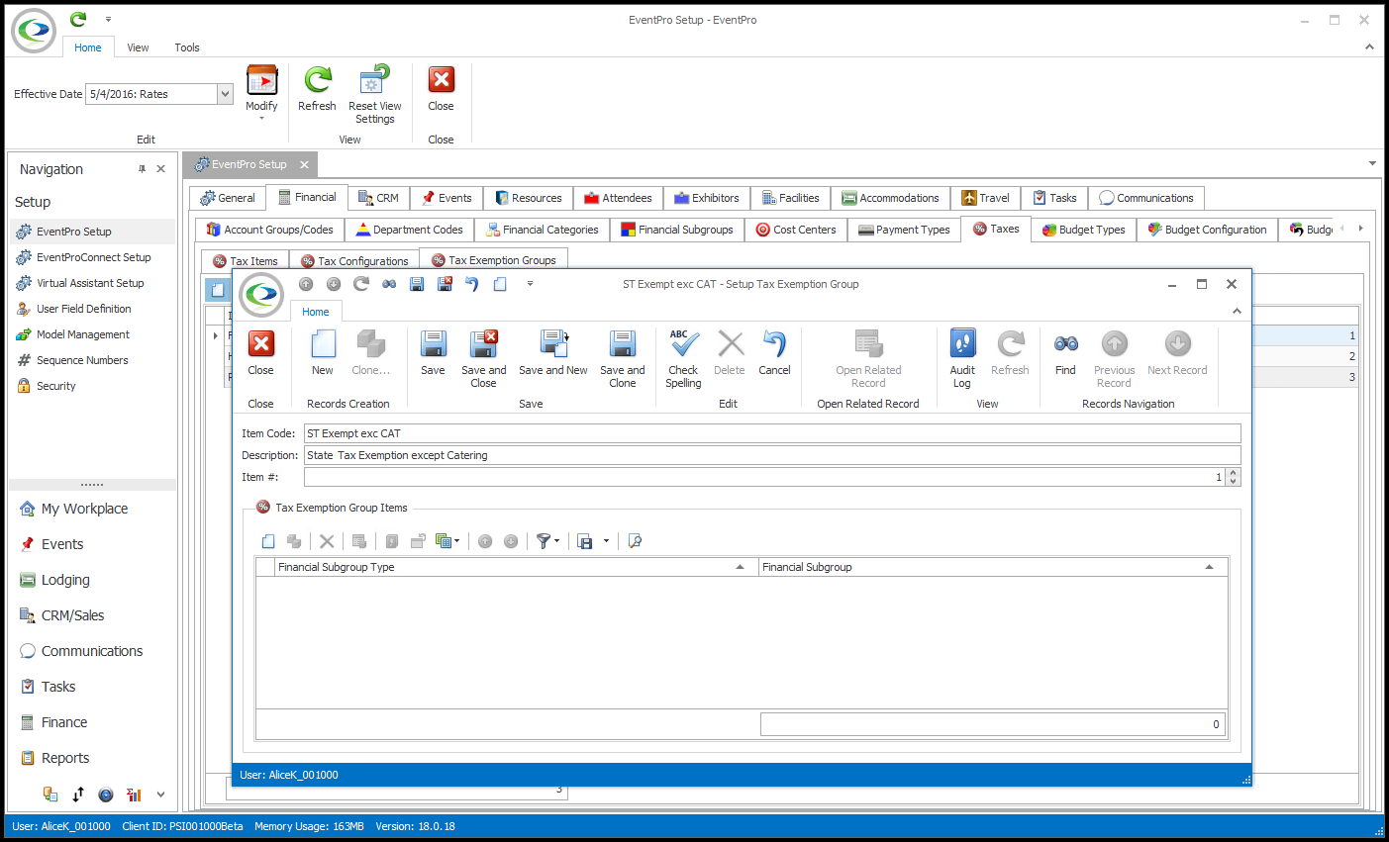Click into the Description field
The height and width of the screenshot is (842, 1389).
[x=771, y=455]
